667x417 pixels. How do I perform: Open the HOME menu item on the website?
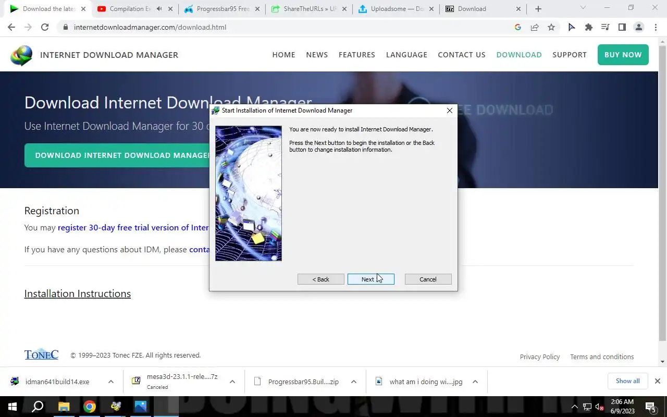(283, 55)
